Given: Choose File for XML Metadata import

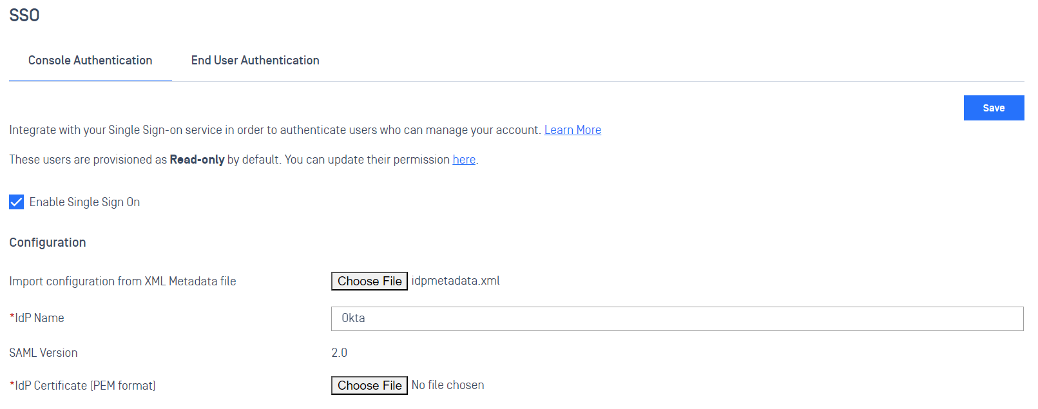Looking at the screenshot, I should 369,281.
